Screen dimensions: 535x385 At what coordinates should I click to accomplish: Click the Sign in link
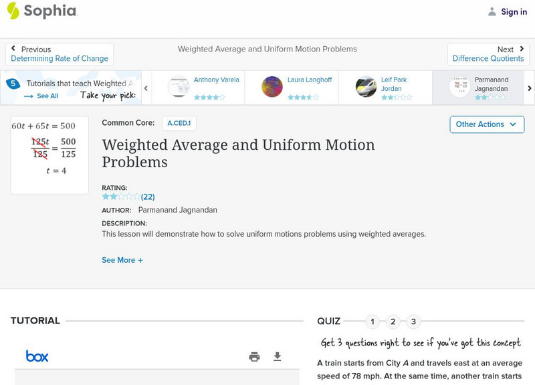[x=514, y=11]
